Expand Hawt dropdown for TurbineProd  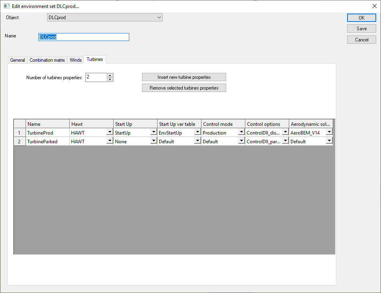[x=110, y=133]
